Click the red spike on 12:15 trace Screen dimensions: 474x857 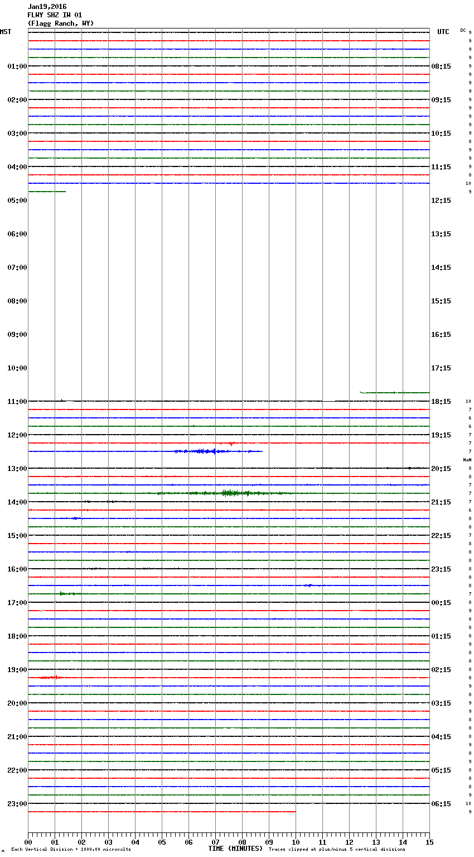coord(230,444)
